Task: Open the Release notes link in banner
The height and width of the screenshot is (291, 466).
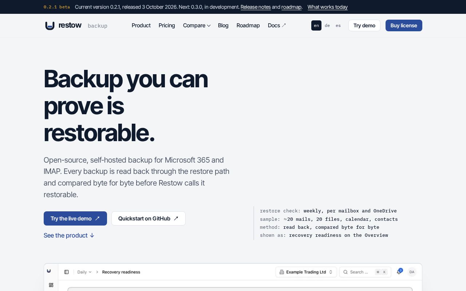Action: point(256,7)
